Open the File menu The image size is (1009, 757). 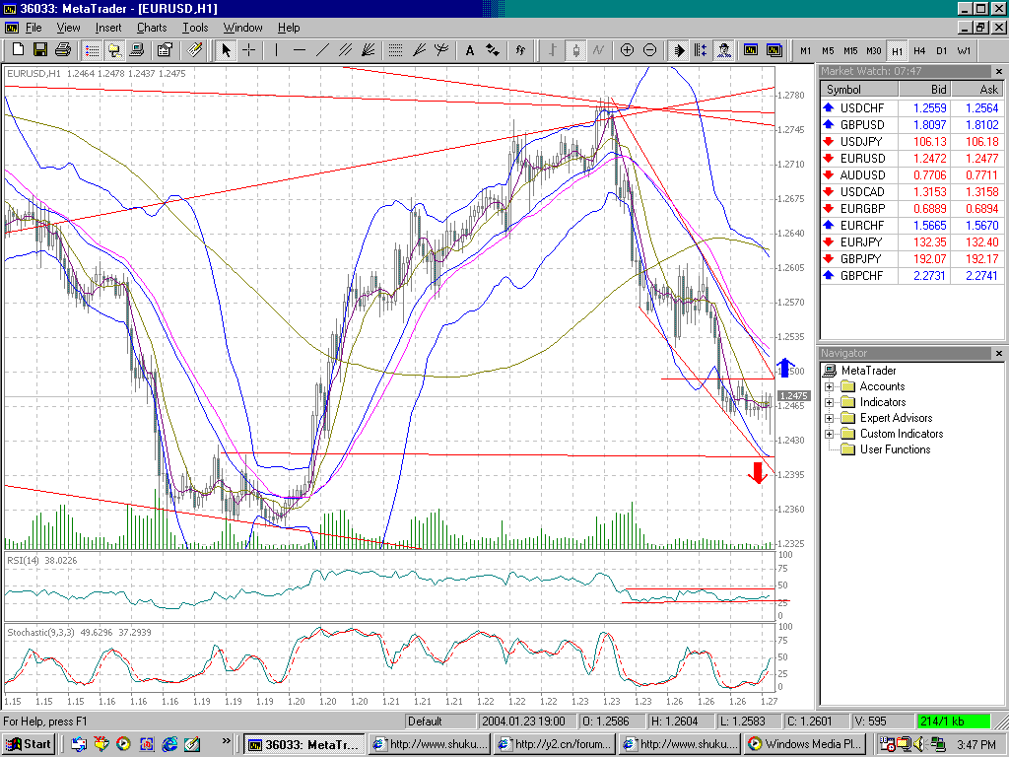tap(34, 28)
